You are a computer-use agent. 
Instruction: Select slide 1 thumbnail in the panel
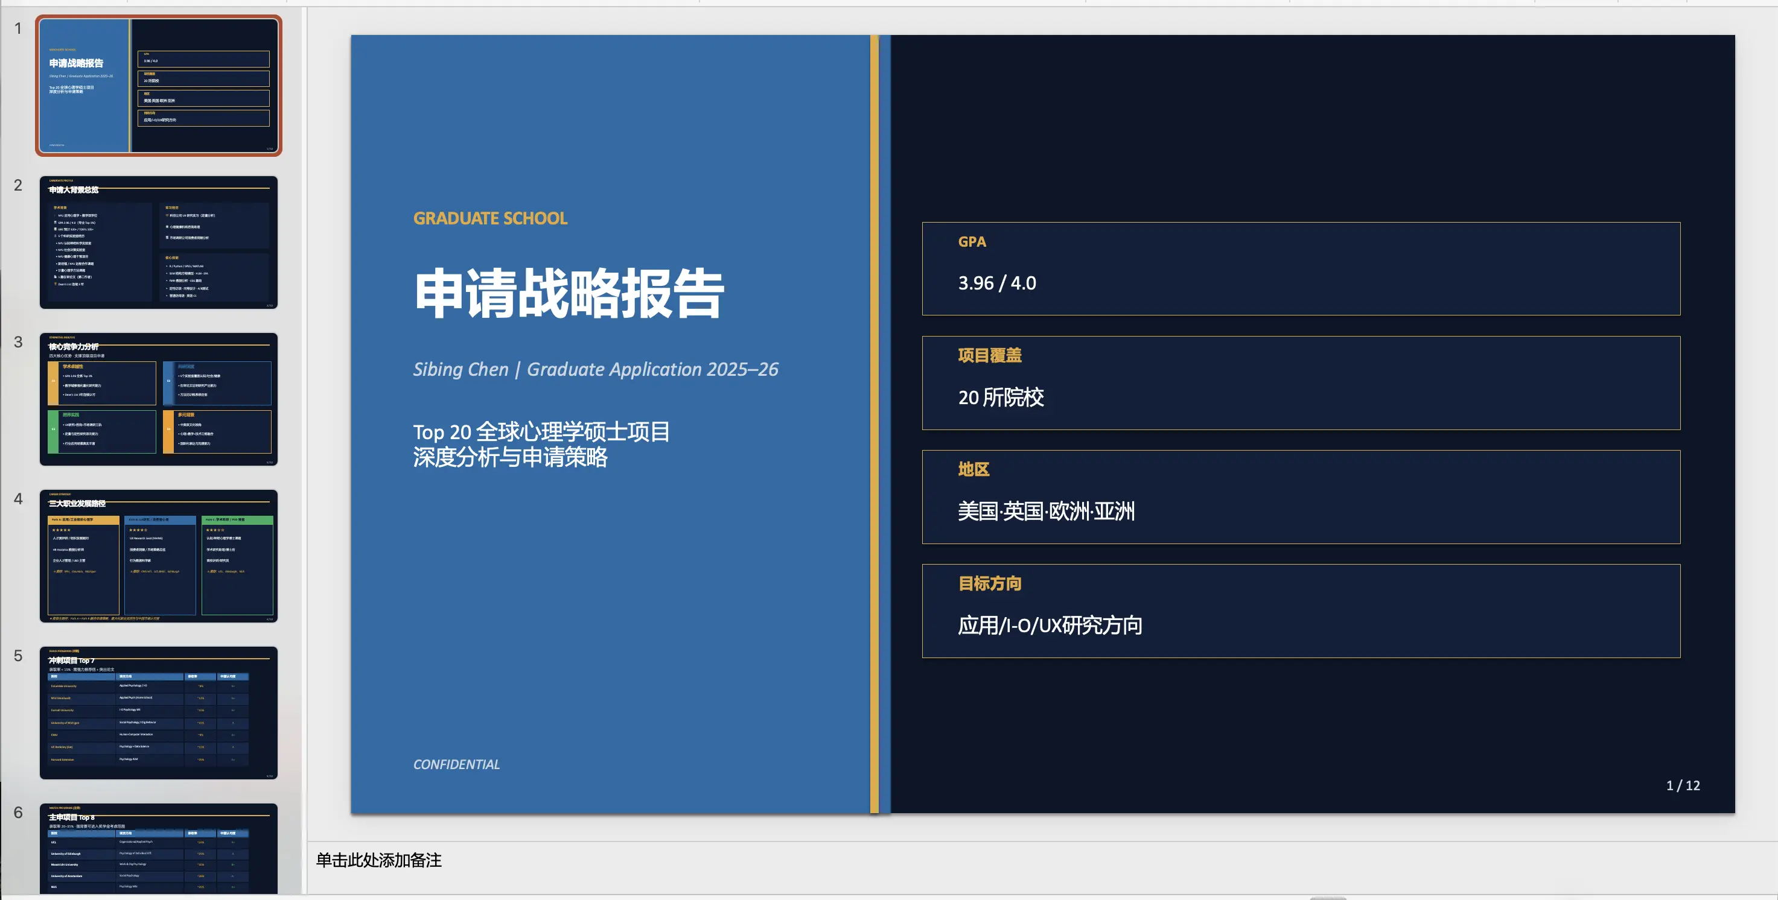pos(158,86)
